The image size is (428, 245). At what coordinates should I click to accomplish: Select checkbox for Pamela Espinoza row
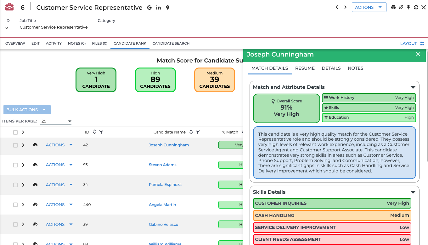click(15, 185)
